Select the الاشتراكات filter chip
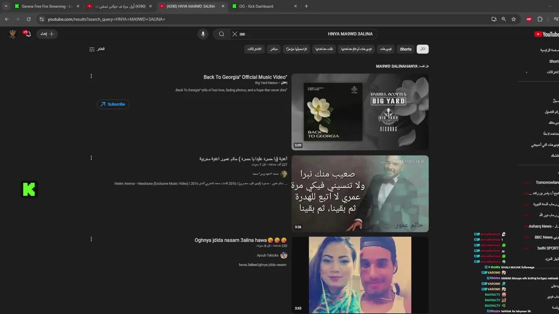The width and height of the screenshot is (559, 314). 254,49
